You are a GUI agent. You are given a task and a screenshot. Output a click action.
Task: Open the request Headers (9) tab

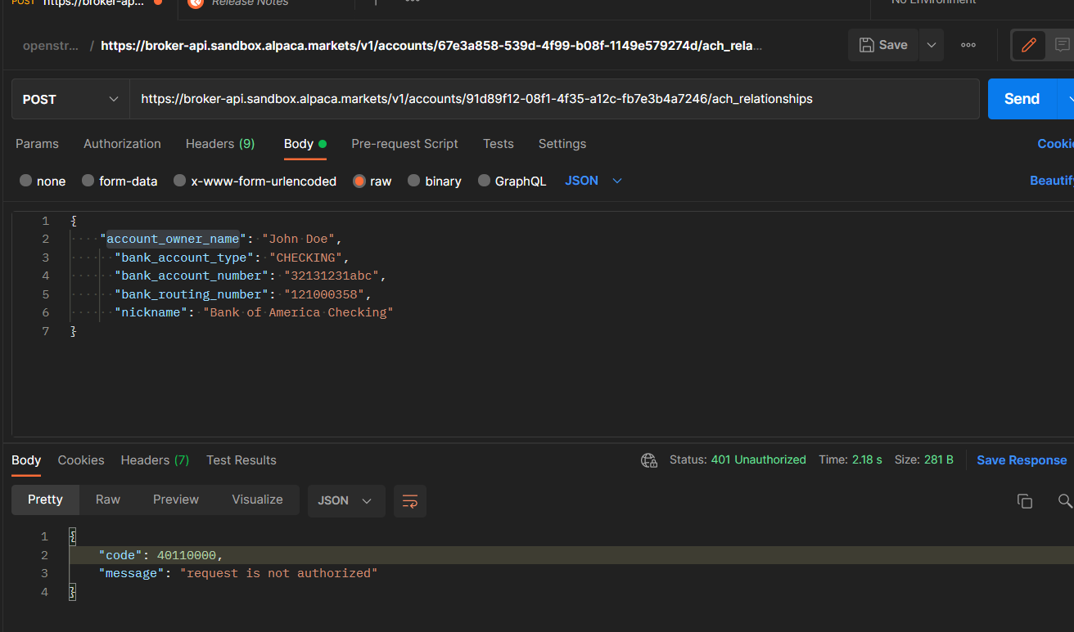tap(220, 144)
